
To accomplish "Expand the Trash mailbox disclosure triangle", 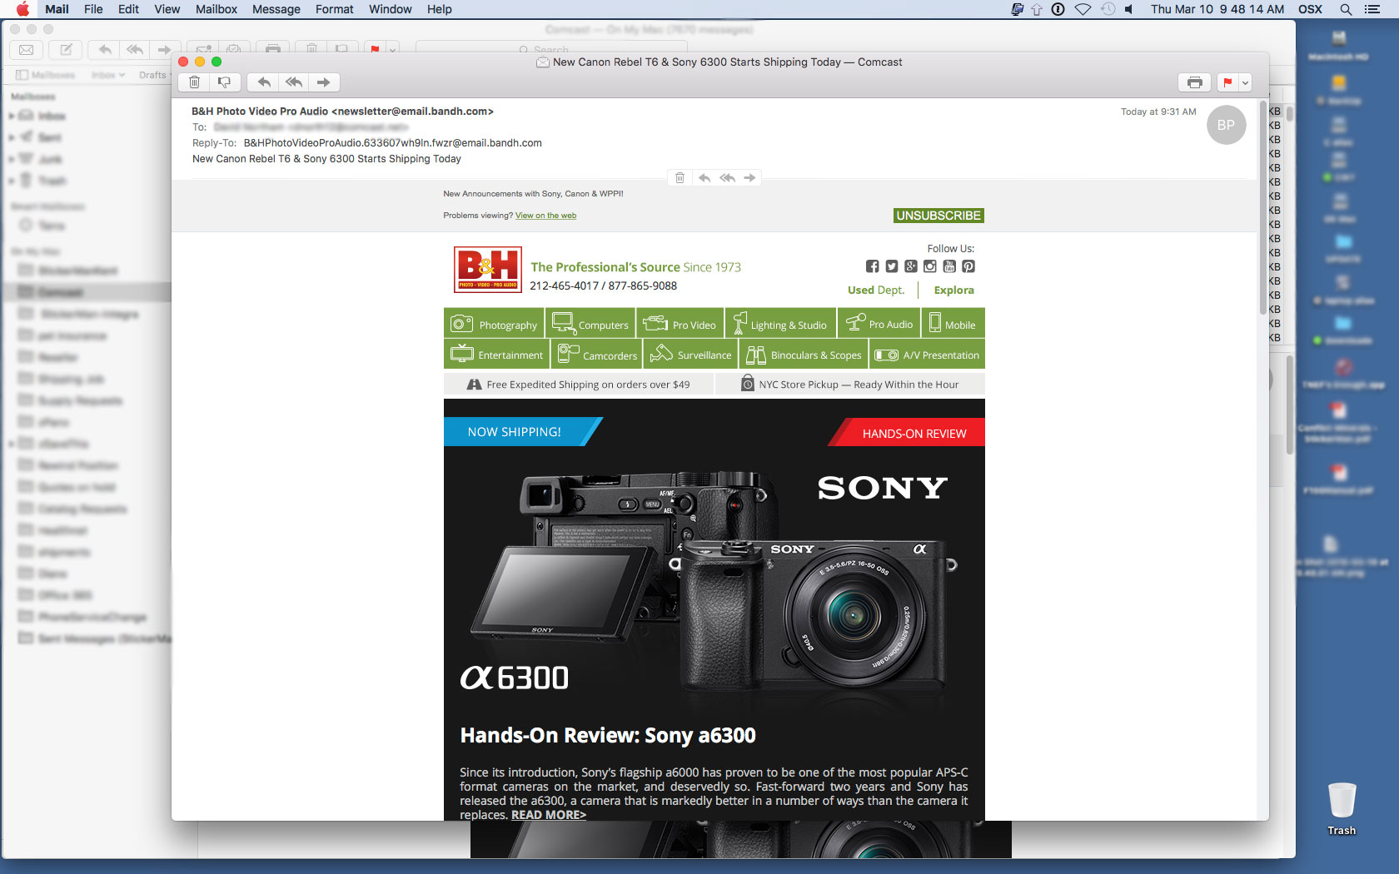I will [12, 181].
